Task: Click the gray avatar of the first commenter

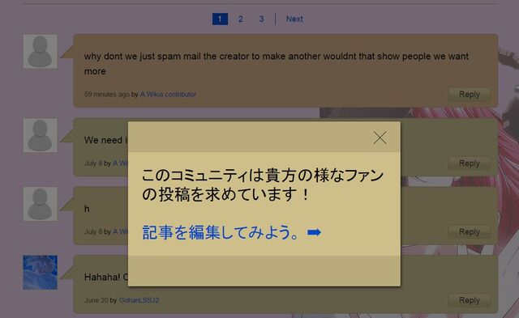Action: point(40,52)
